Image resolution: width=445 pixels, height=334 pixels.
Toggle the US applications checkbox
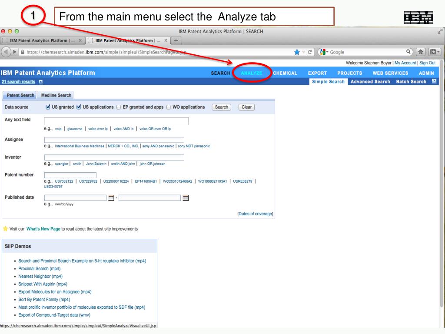tap(79, 107)
